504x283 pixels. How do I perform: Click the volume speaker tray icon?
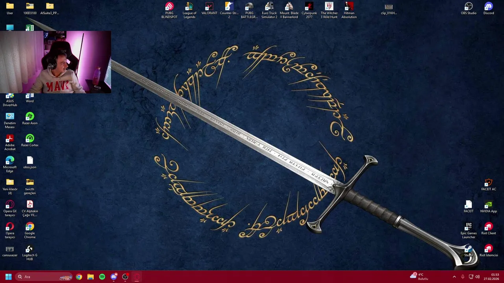pos(478,277)
